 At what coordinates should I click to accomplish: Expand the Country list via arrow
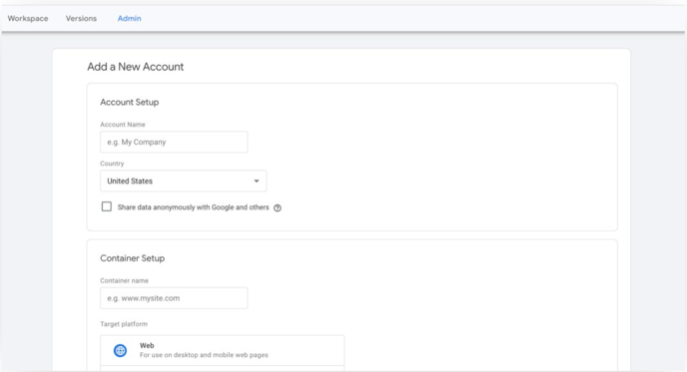pyautogui.click(x=257, y=181)
